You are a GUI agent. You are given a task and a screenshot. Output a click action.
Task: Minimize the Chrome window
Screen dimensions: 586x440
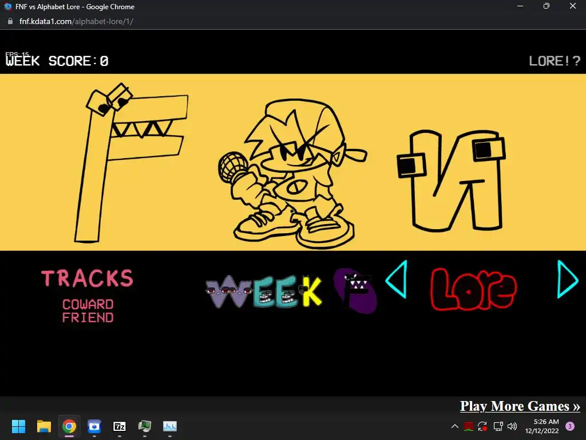tap(520, 6)
